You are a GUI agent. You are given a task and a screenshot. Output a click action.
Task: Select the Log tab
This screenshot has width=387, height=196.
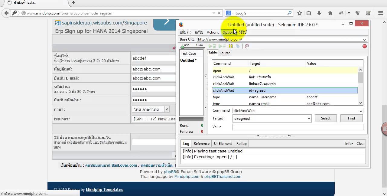(186, 144)
